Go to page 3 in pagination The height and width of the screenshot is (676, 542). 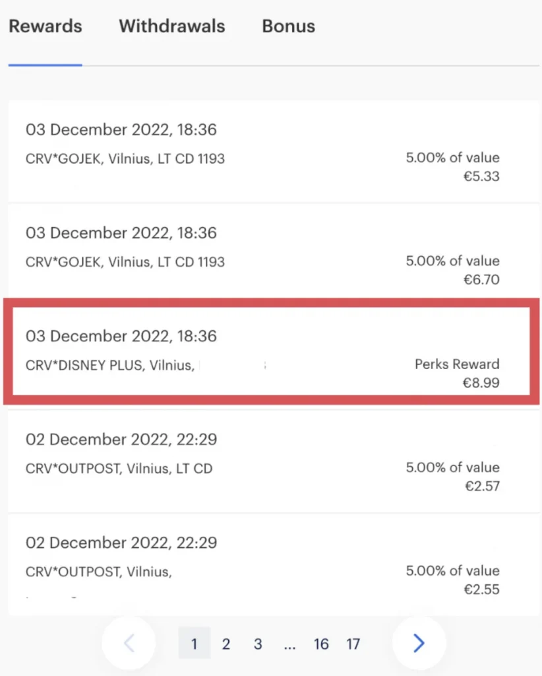point(258,644)
